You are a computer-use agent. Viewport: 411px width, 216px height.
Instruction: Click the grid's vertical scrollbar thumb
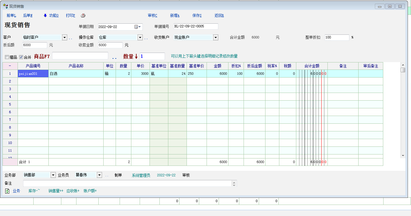[403, 70]
